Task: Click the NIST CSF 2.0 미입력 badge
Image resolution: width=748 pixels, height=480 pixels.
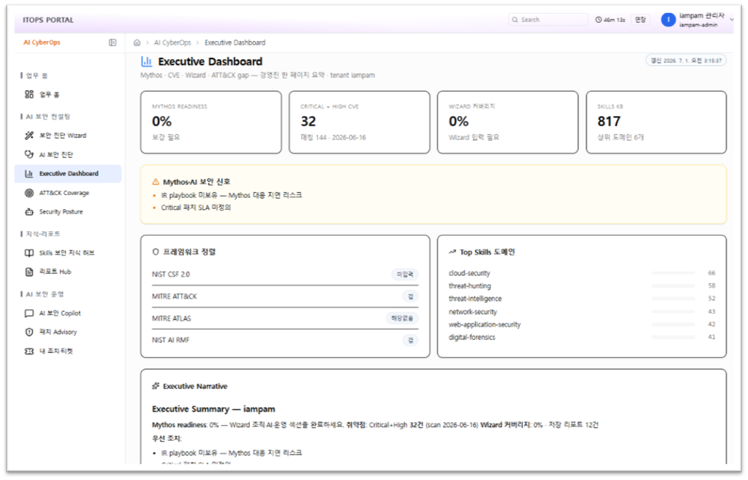Action: 405,275
